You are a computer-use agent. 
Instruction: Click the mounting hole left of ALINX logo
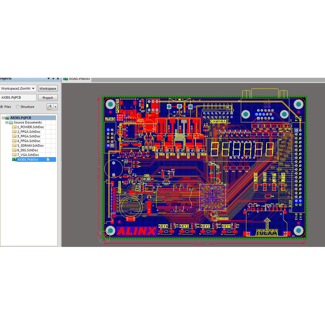point(110,230)
